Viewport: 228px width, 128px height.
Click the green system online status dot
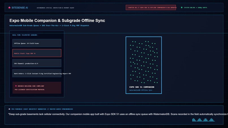click(x=182, y=7)
